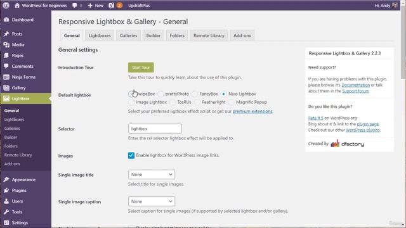Viewport: 406px width, 228px height.
Task: Click the Lightbox sidebar icon
Action: pos(6,99)
